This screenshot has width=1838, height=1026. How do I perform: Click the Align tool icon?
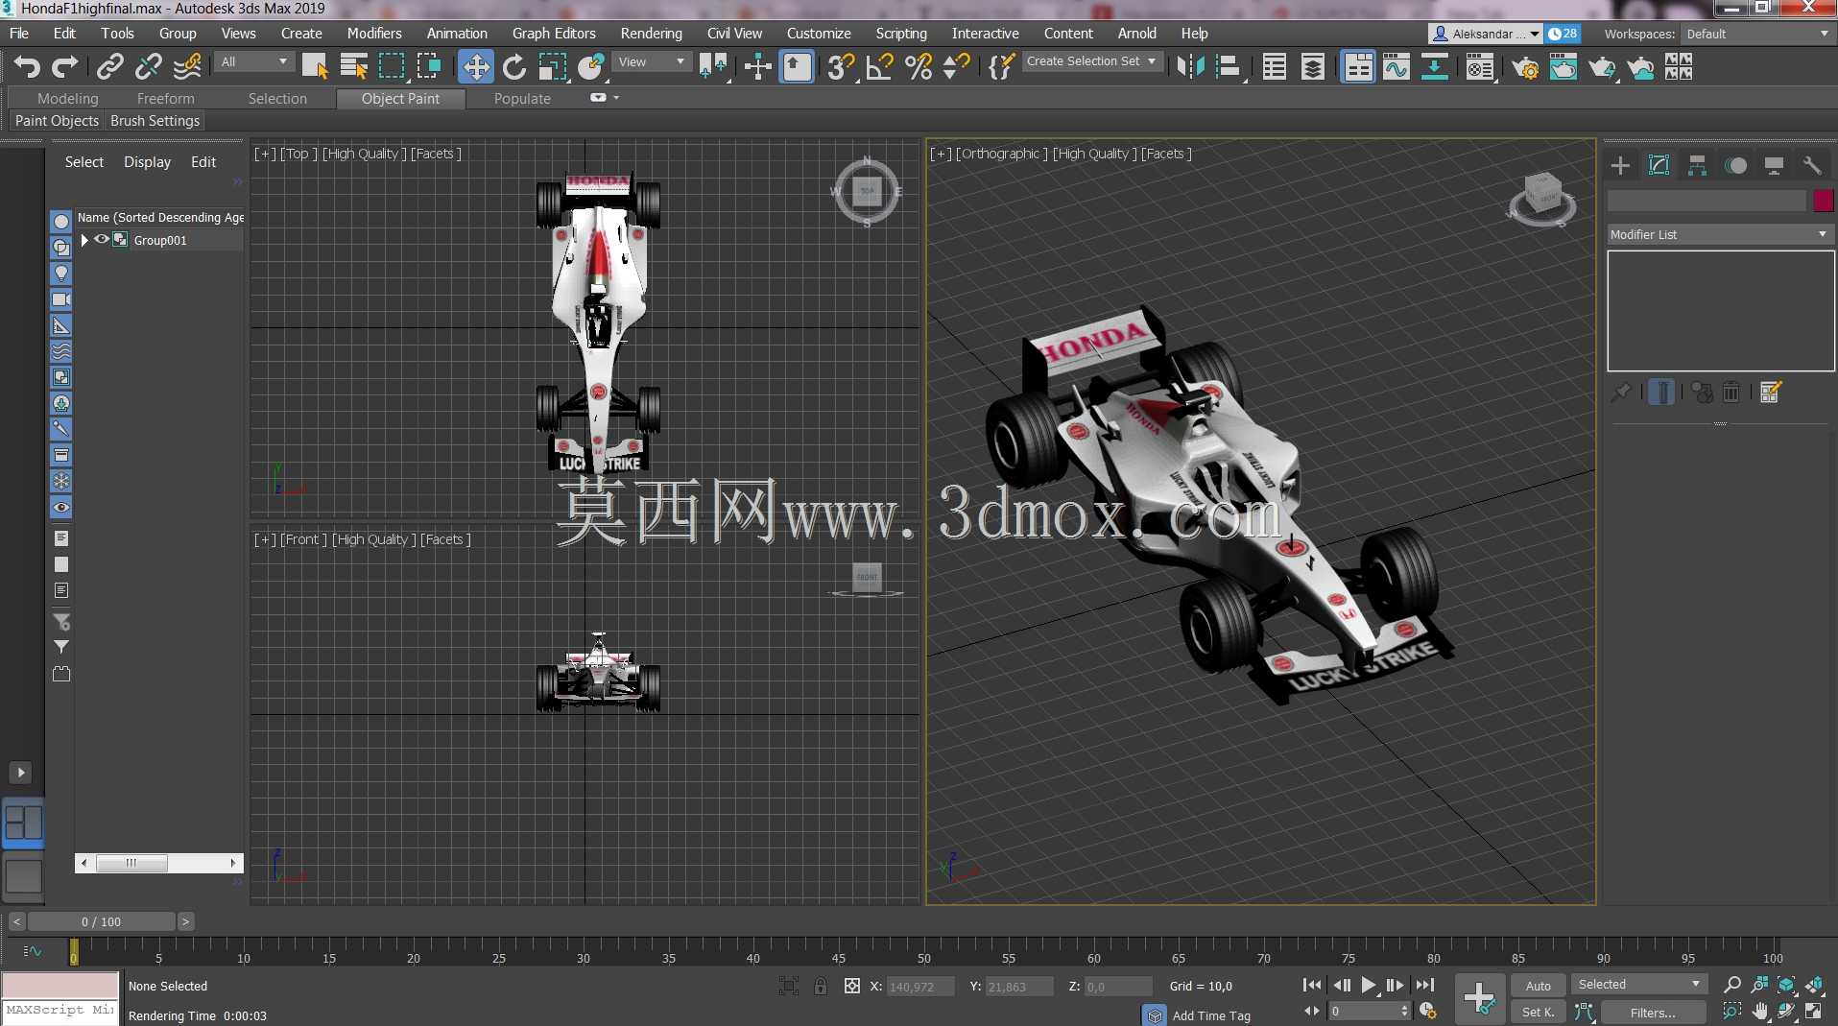[1229, 67]
